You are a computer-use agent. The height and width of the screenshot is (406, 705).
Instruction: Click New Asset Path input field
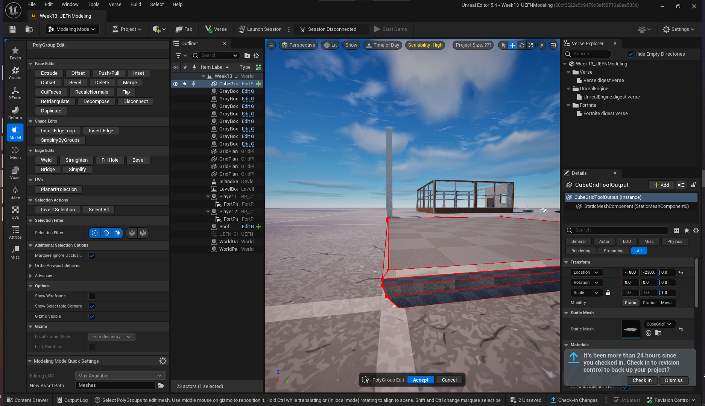(x=115, y=385)
